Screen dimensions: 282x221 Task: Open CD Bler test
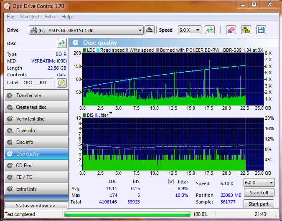click(x=36, y=166)
